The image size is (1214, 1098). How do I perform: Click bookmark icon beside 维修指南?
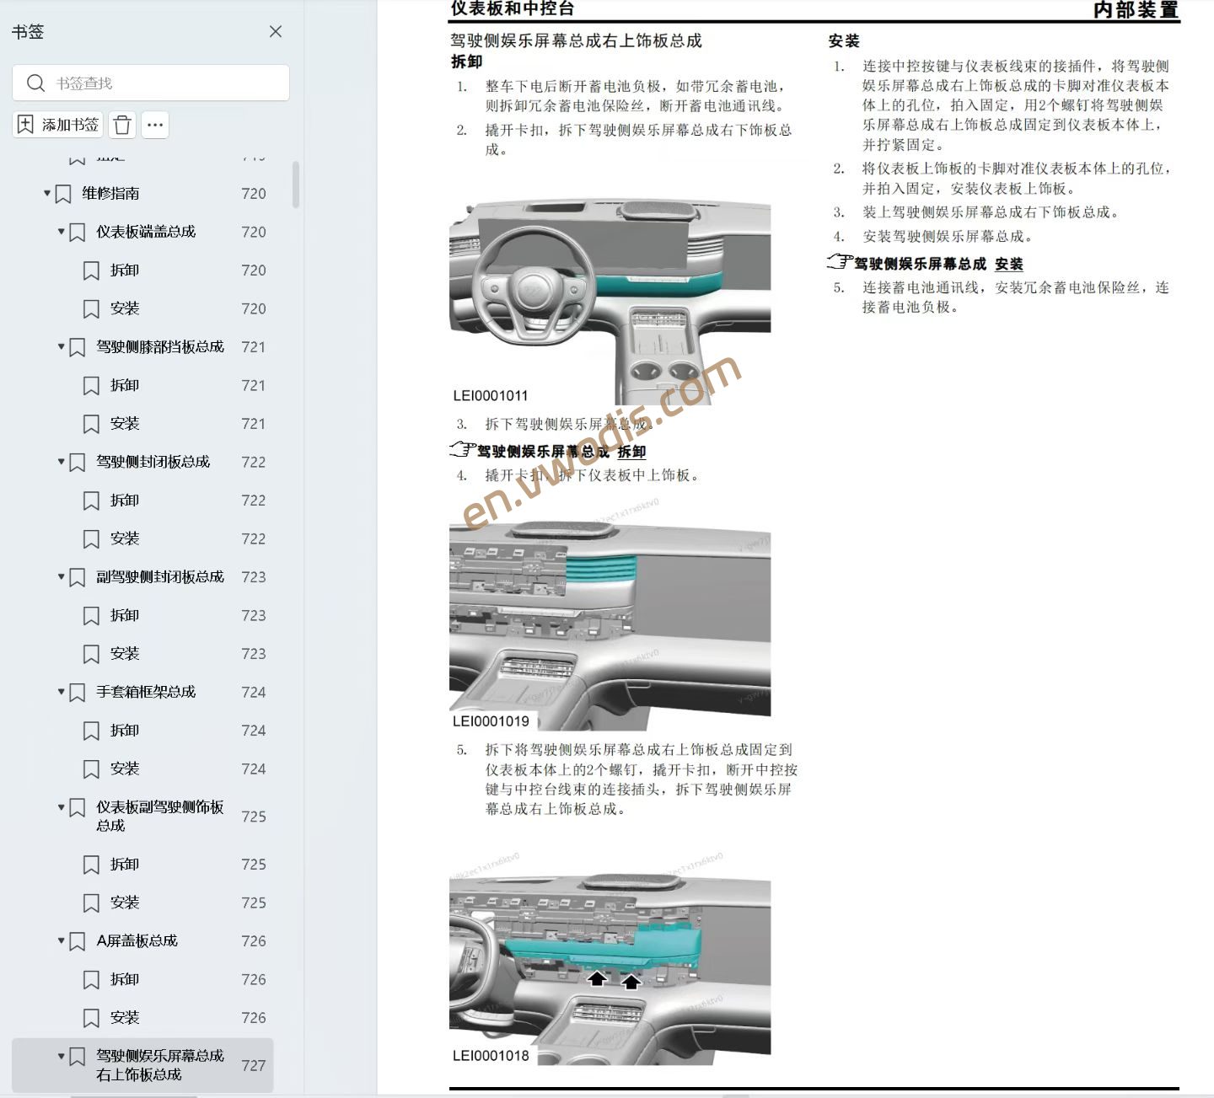(63, 194)
